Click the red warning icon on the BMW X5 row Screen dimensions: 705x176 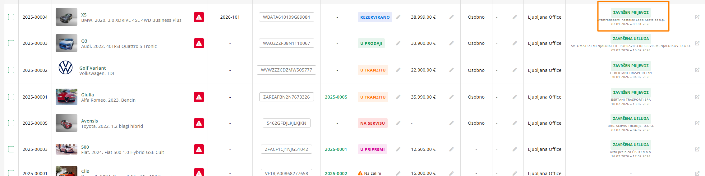click(x=199, y=17)
